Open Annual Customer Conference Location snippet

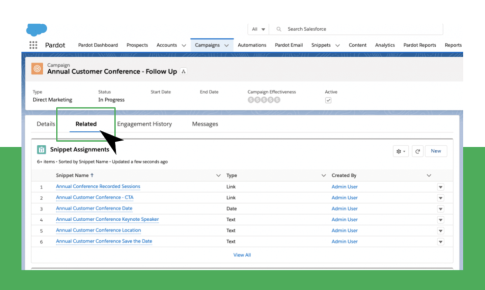[99, 230]
